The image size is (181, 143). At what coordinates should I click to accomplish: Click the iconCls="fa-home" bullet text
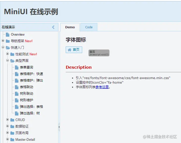click(x=100, y=83)
